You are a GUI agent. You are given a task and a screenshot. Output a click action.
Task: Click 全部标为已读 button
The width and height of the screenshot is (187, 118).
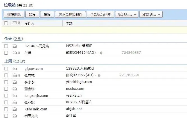point(101,14)
